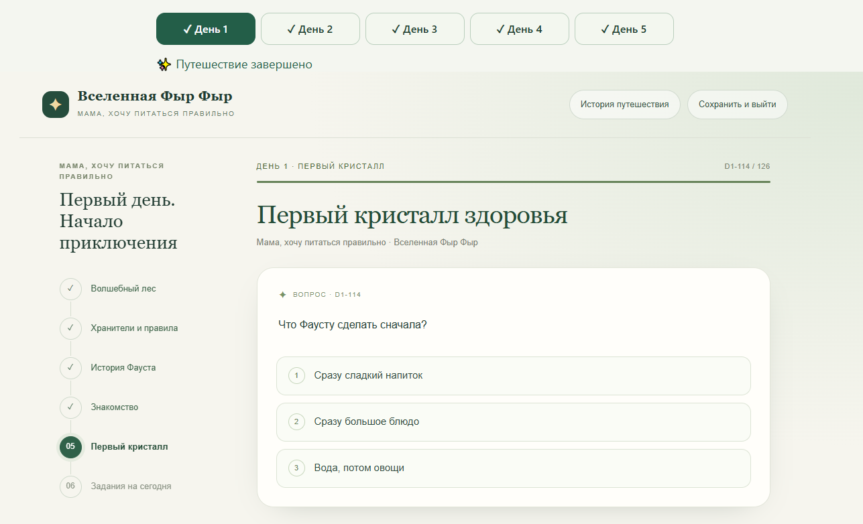
Task: Click the step 05 circle badge
Action: 70,447
